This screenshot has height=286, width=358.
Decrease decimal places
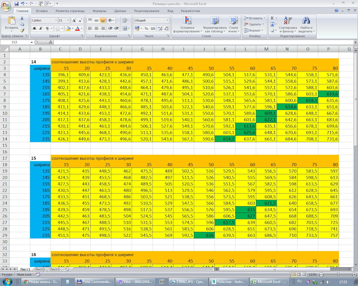pos(166,29)
